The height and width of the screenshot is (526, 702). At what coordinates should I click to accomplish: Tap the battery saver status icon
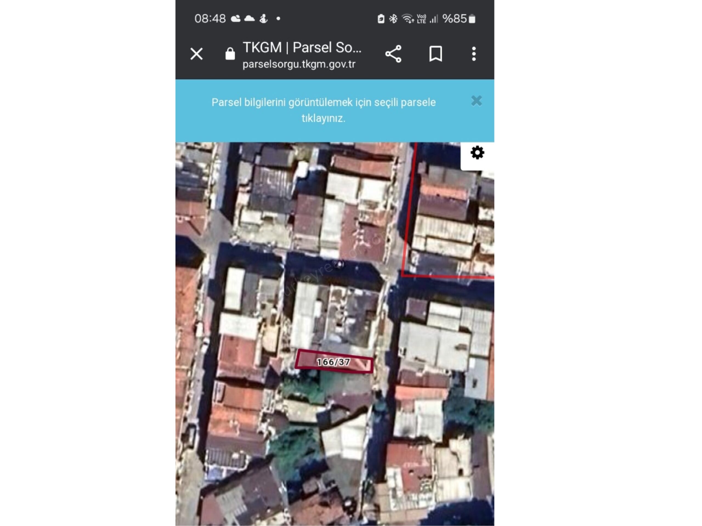(x=381, y=19)
